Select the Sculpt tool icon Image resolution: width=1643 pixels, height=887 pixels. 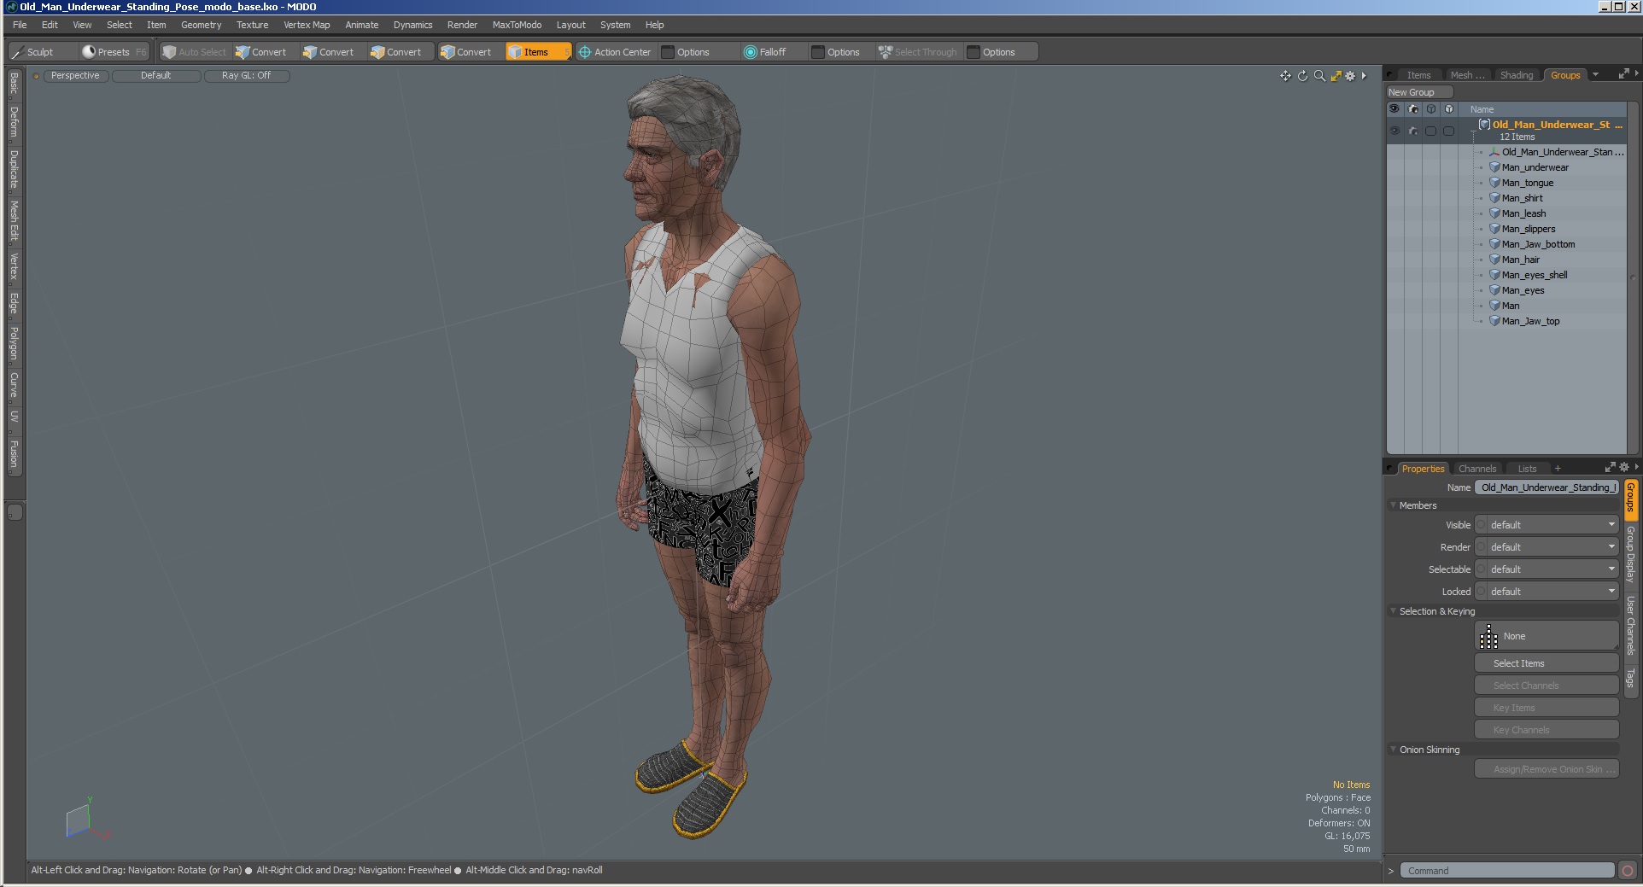pos(18,52)
